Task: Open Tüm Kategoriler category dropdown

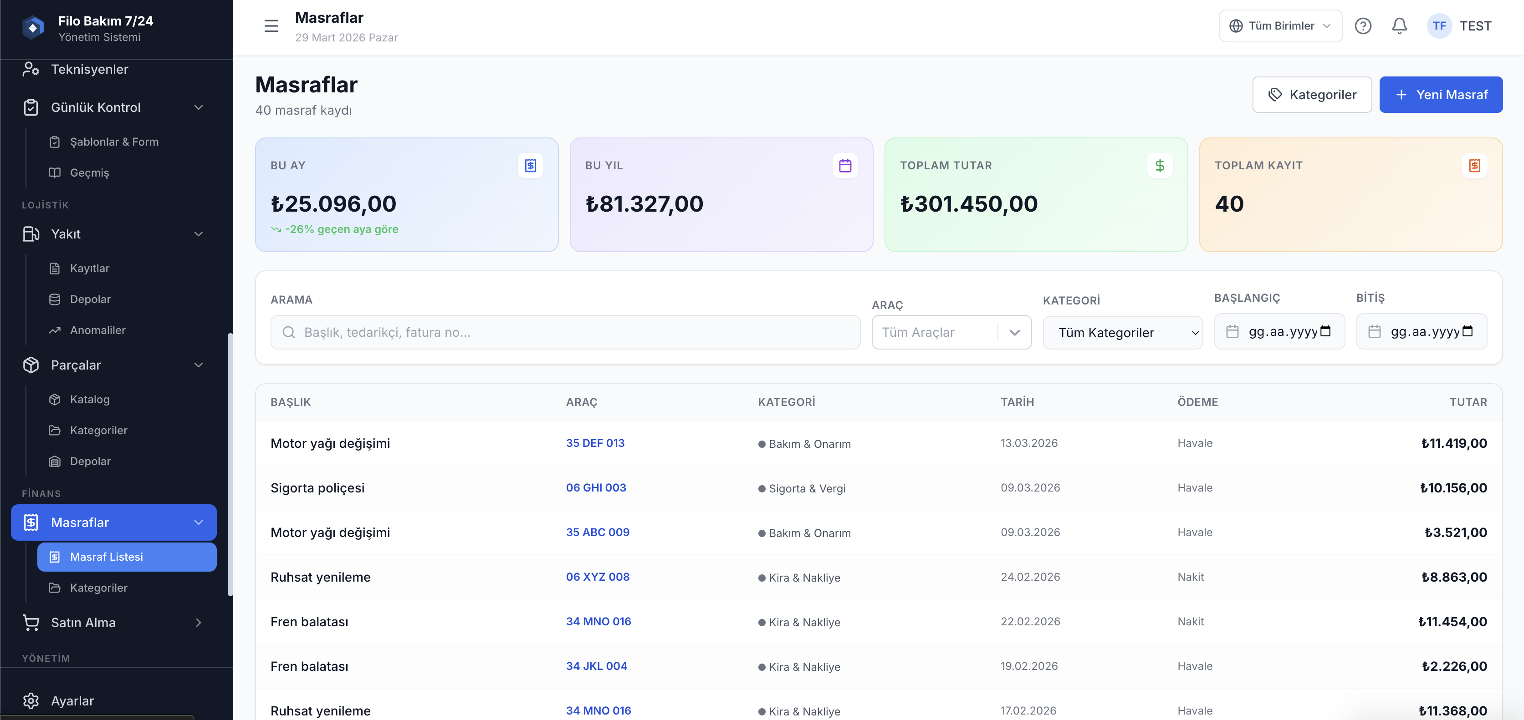Action: [x=1122, y=332]
